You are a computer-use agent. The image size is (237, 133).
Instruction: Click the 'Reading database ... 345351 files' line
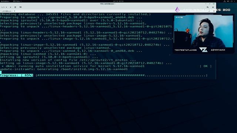pos(75,14)
